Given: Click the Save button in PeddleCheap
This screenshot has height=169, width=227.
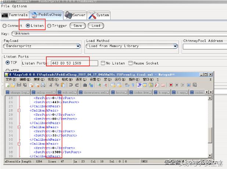Looking at the screenshot, I should [x=78, y=26].
